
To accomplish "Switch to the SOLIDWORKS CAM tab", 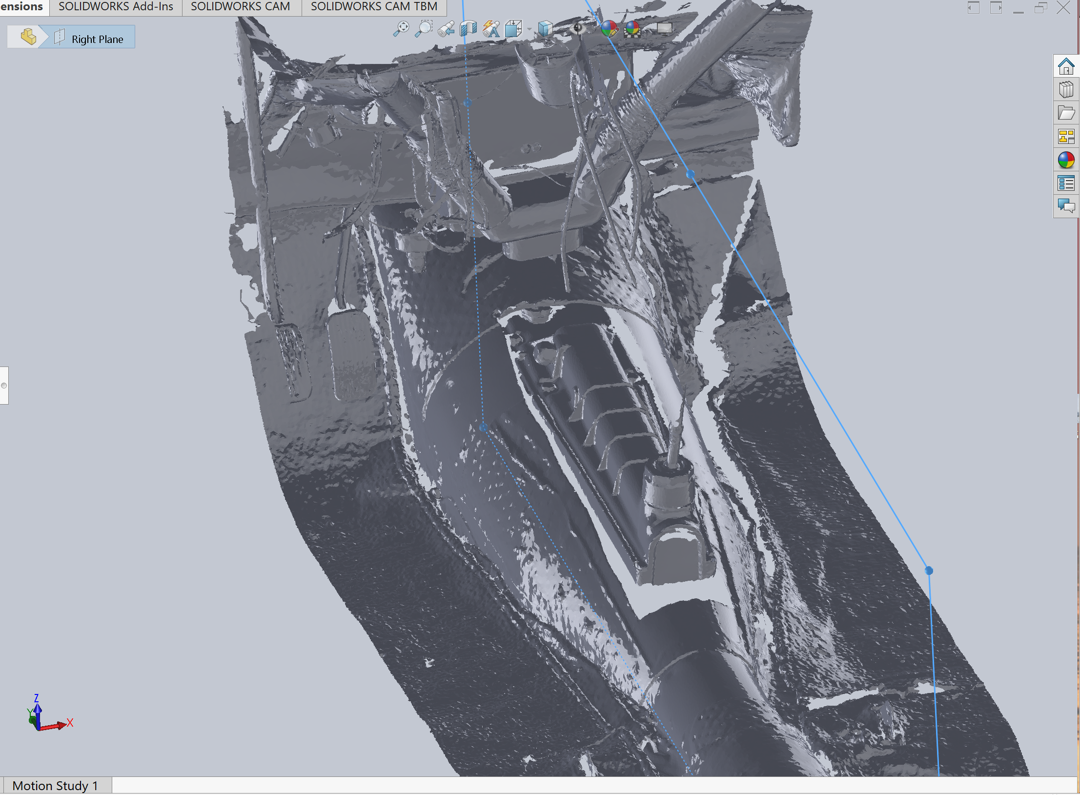I will click(241, 7).
